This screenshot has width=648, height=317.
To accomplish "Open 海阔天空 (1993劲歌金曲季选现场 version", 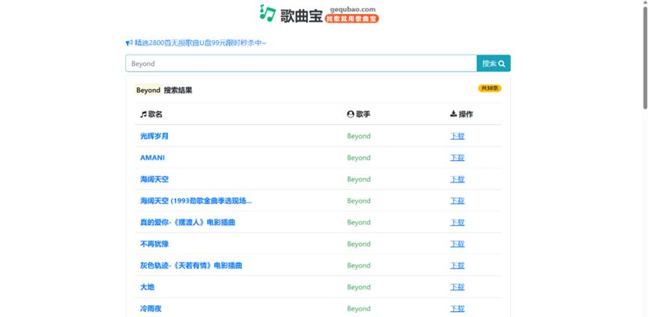I will [196, 201].
